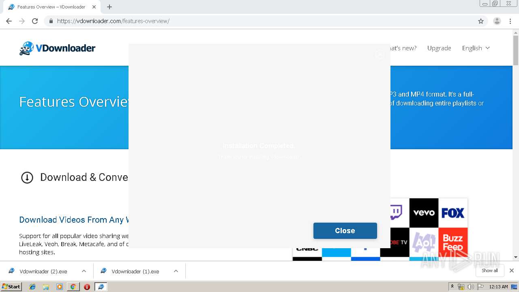519x292 pixels.
Task: Open the Upgrade page
Action: (439, 48)
